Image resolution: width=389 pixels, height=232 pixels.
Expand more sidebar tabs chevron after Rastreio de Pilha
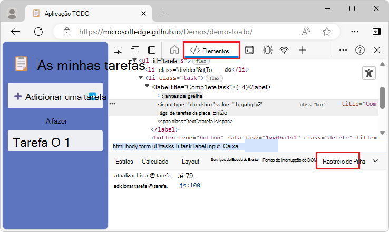tap(375, 161)
